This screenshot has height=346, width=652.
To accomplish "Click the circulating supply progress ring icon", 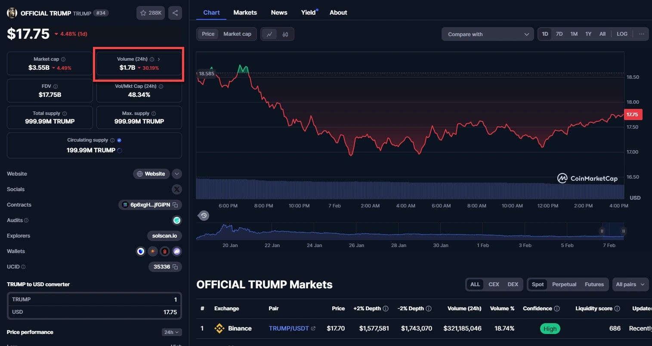I will pyautogui.click(x=120, y=151).
